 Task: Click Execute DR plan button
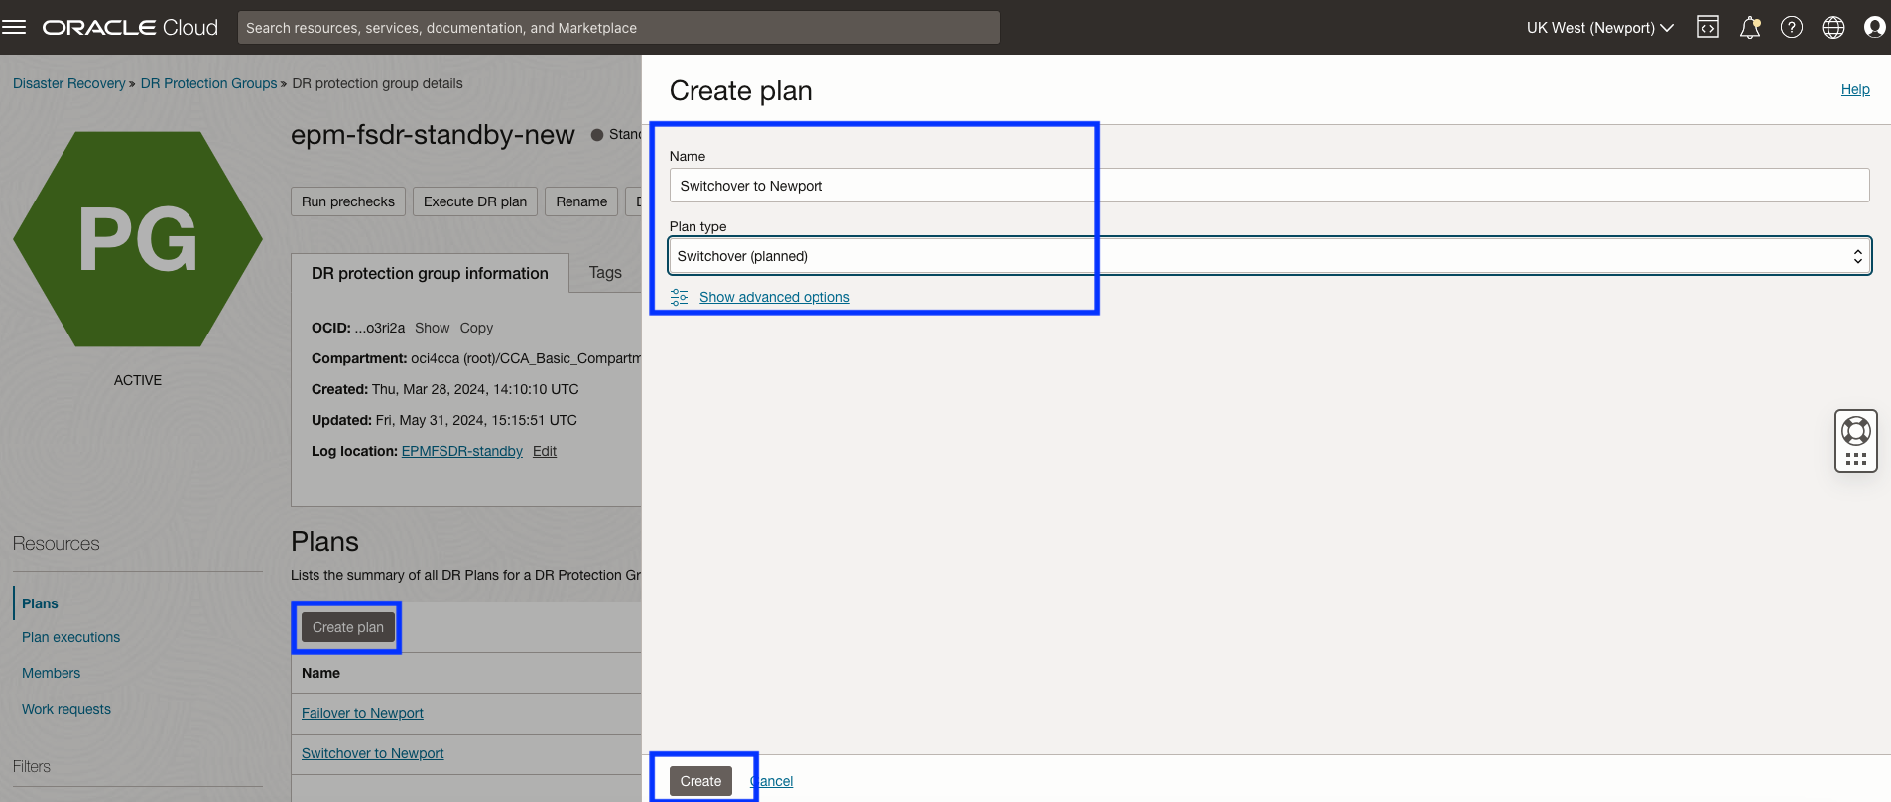tap(475, 201)
